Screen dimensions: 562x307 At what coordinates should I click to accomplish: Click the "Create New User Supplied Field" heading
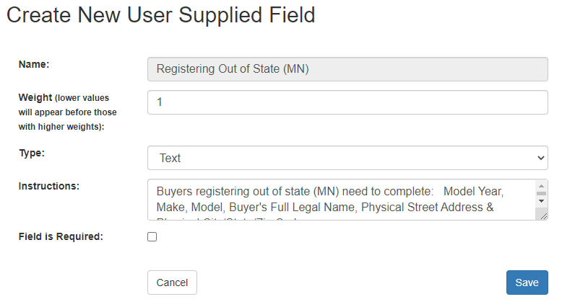click(x=161, y=15)
